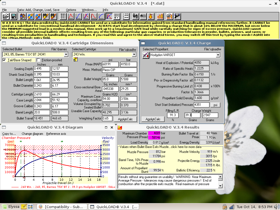Open the File menu
The height and width of the screenshot is (210, 280).
pyautogui.click(x=4, y=10)
